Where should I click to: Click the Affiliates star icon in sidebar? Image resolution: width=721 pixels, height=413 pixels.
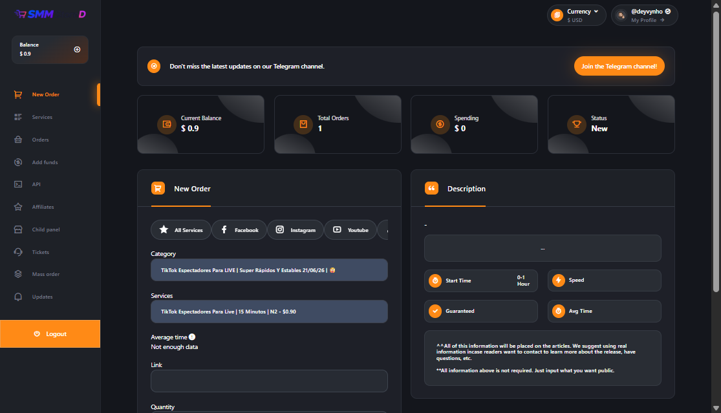pos(18,207)
